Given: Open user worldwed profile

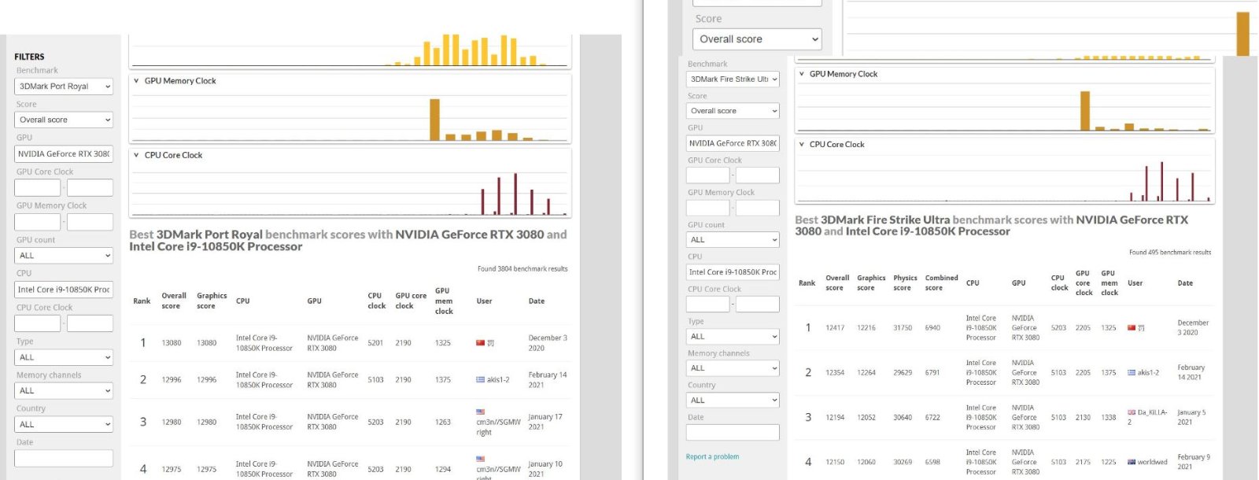Looking at the screenshot, I should point(1152,462).
